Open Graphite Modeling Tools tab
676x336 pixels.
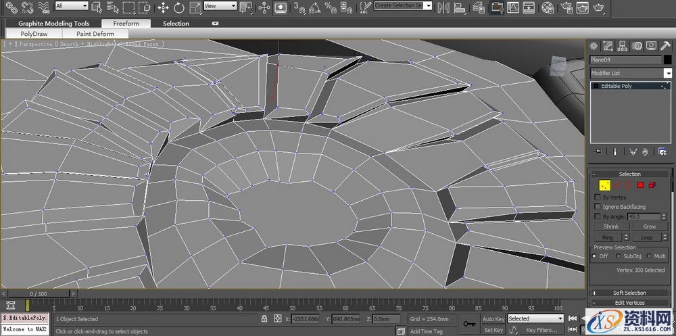coord(54,23)
